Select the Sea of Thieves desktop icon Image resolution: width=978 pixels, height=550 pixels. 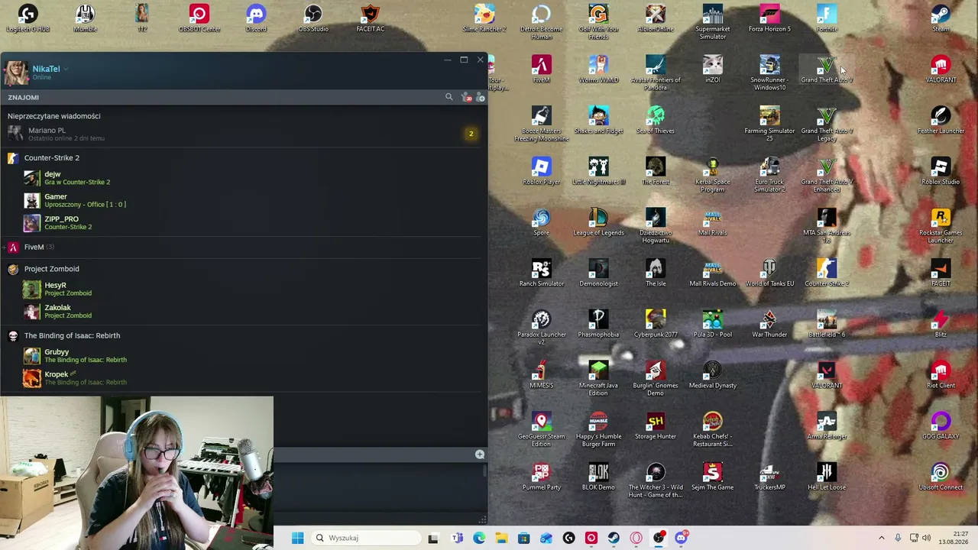[x=656, y=121]
